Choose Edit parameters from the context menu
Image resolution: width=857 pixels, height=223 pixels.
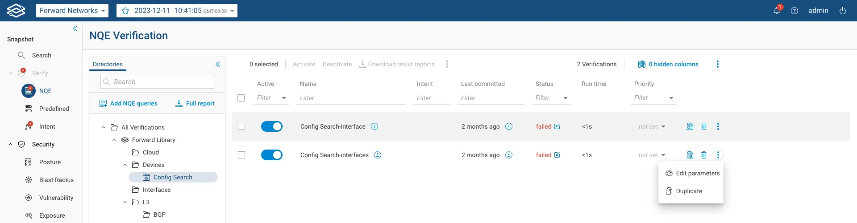coord(691,173)
